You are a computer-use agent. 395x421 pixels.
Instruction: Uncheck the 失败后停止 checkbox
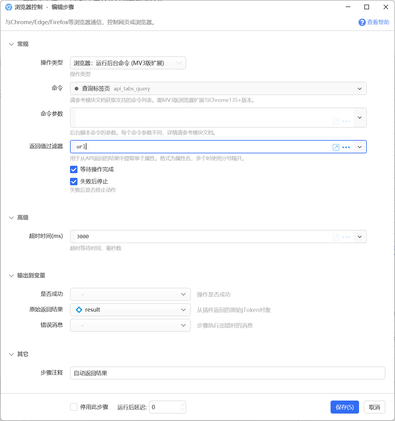click(74, 182)
